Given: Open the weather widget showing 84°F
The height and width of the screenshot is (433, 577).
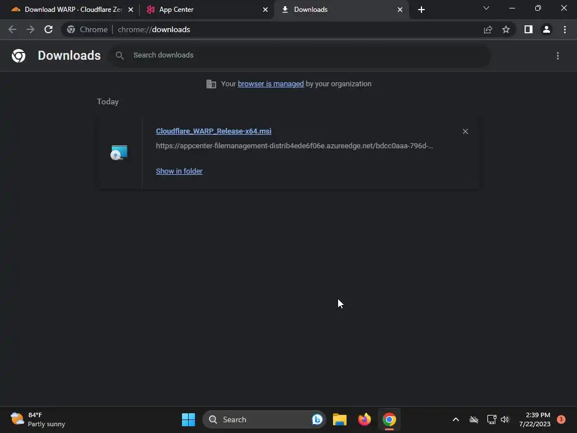Looking at the screenshot, I should [38, 419].
